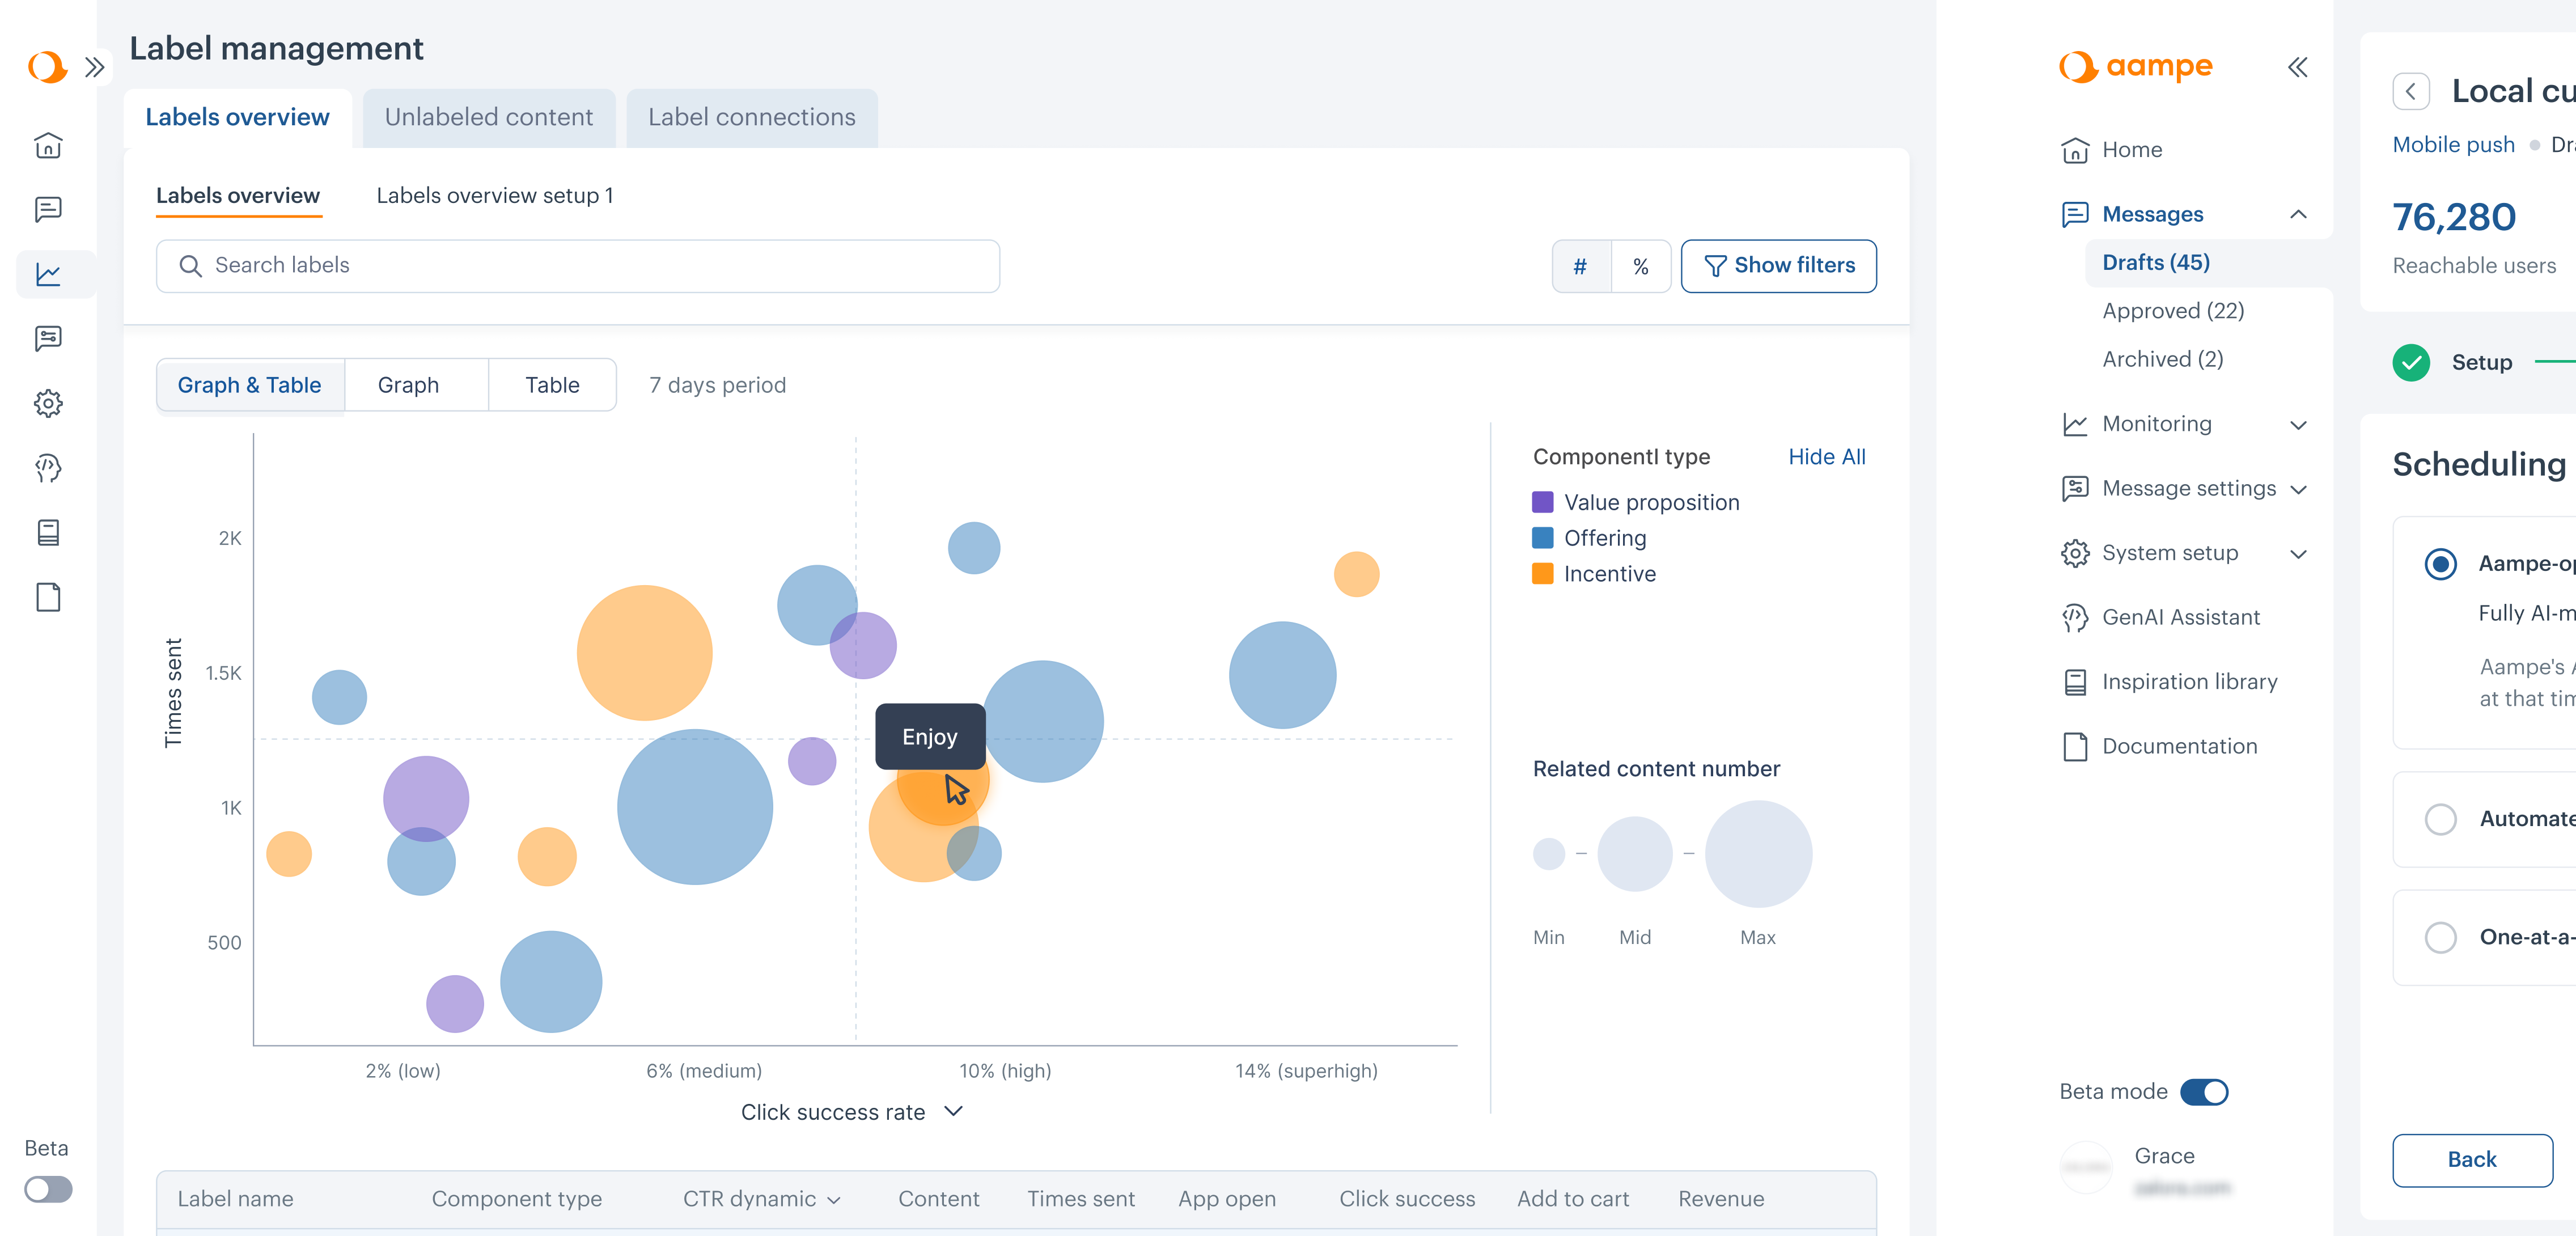Select the Automate scheduling radio option
2576x1236 pixels.
(x=2440, y=818)
